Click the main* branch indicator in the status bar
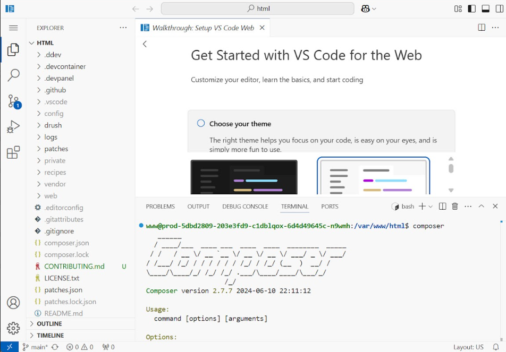 [x=36, y=346]
